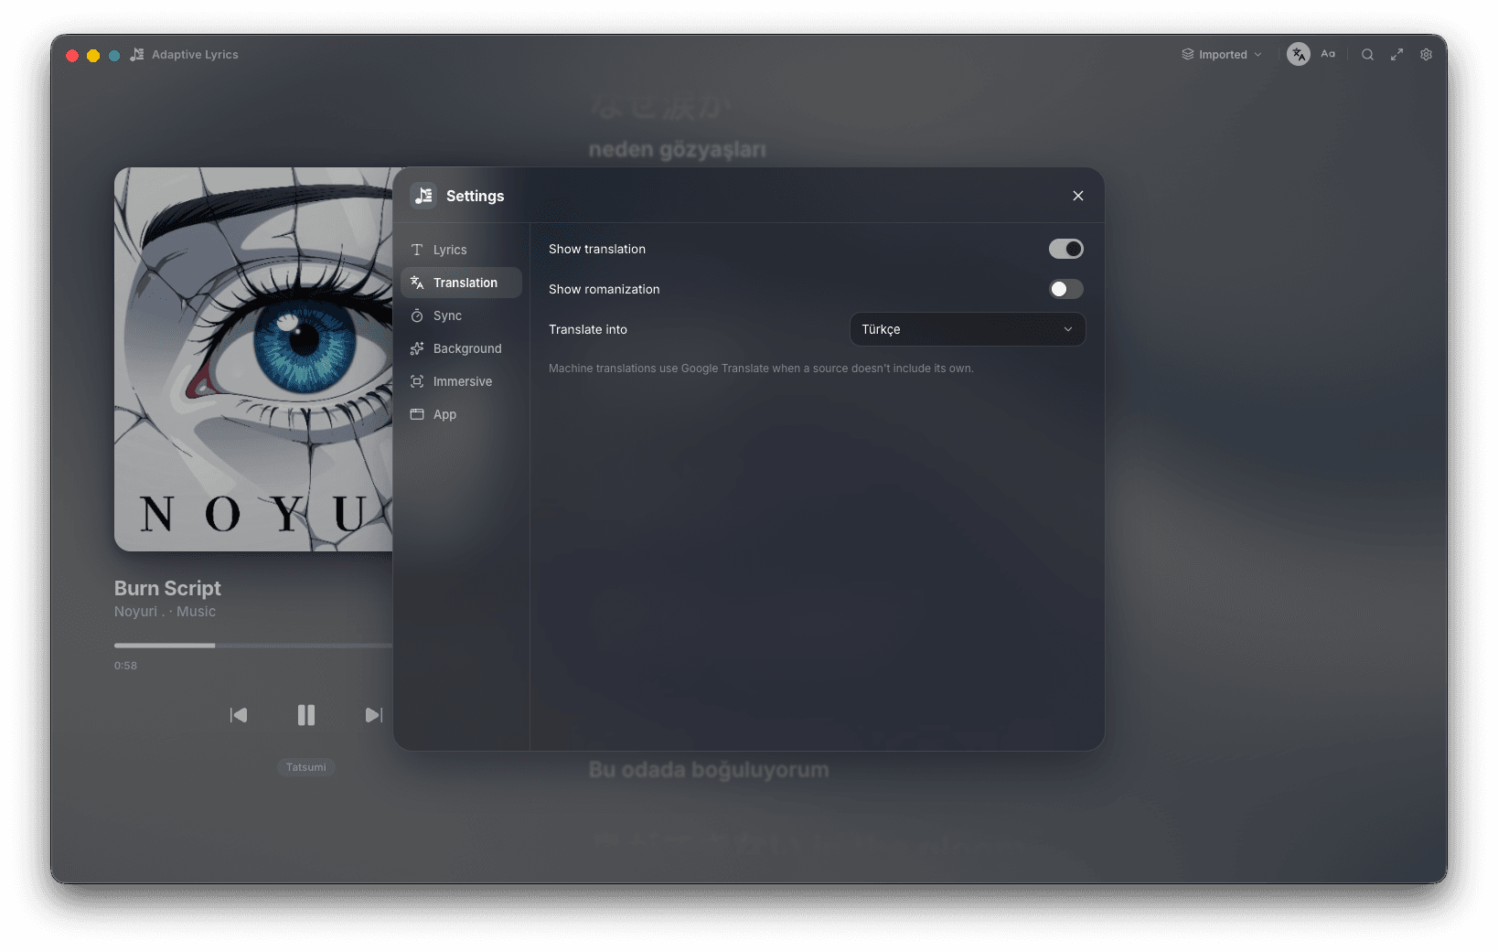Screen dimensions: 1498x951
Task: Open lyrics search magnifier icon
Action: tap(1367, 55)
